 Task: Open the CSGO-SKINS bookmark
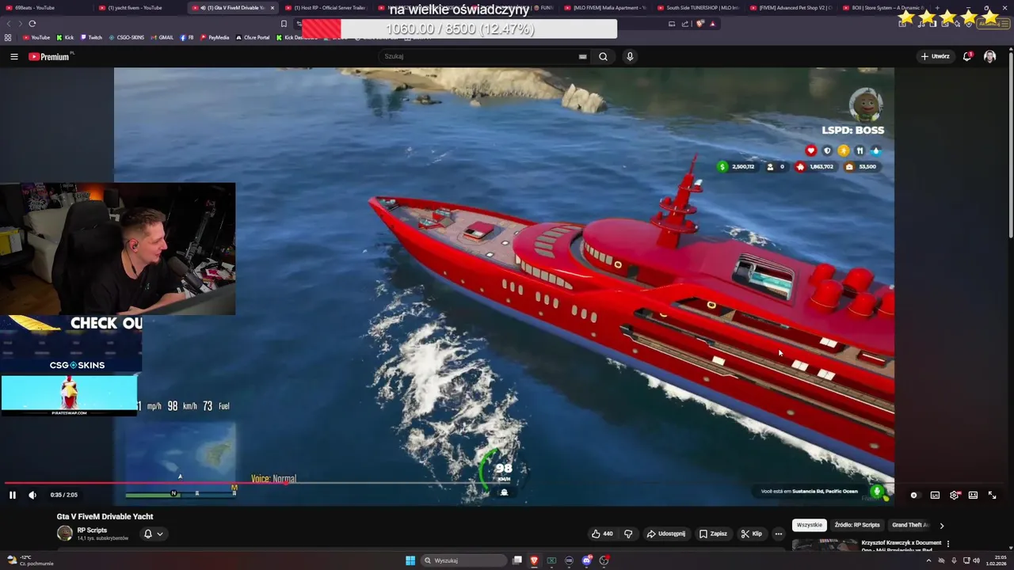click(127, 37)
